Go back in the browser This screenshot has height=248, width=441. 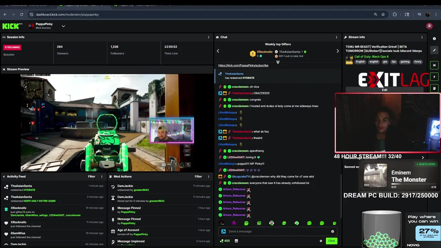point(5,14)
